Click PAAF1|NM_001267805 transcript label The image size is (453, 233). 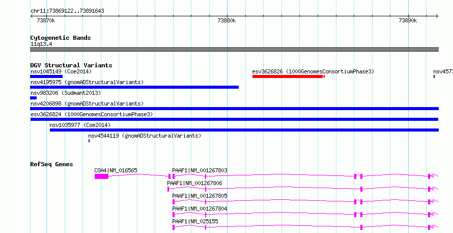200,196
